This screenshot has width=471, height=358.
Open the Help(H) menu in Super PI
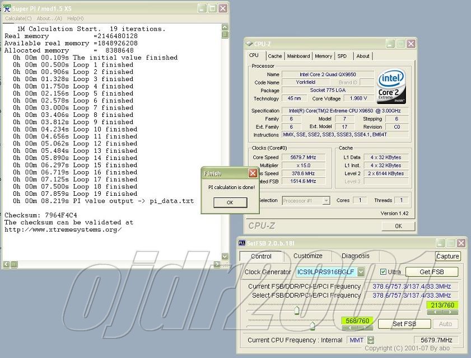(x=76, y=18)
